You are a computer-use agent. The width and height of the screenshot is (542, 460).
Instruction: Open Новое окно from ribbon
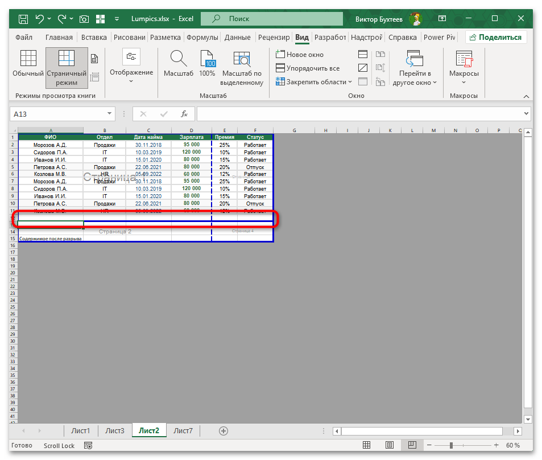coord(300,55)
